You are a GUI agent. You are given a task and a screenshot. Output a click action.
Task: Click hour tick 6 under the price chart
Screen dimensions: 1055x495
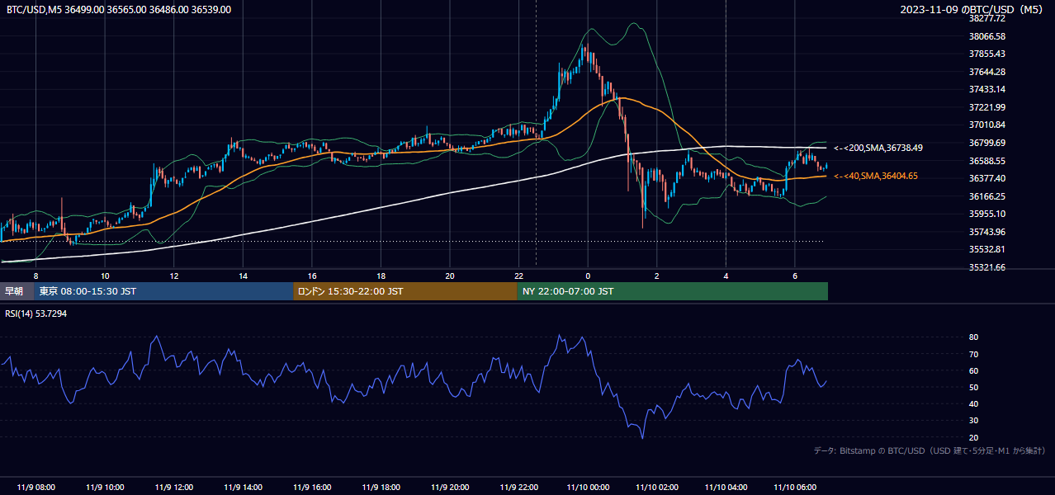pyautogui.click(x=795, y=276)
